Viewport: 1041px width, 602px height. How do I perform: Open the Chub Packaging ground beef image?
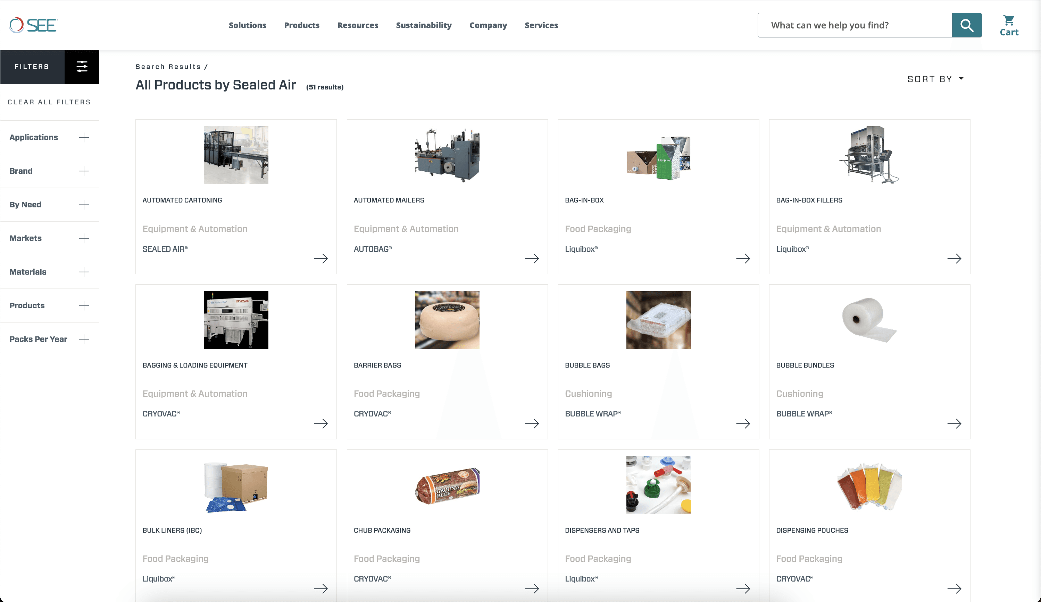[447, 485]
